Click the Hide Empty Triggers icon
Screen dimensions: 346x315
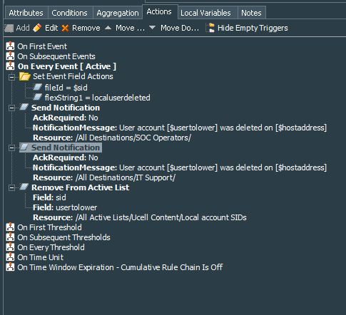(210, 28)
